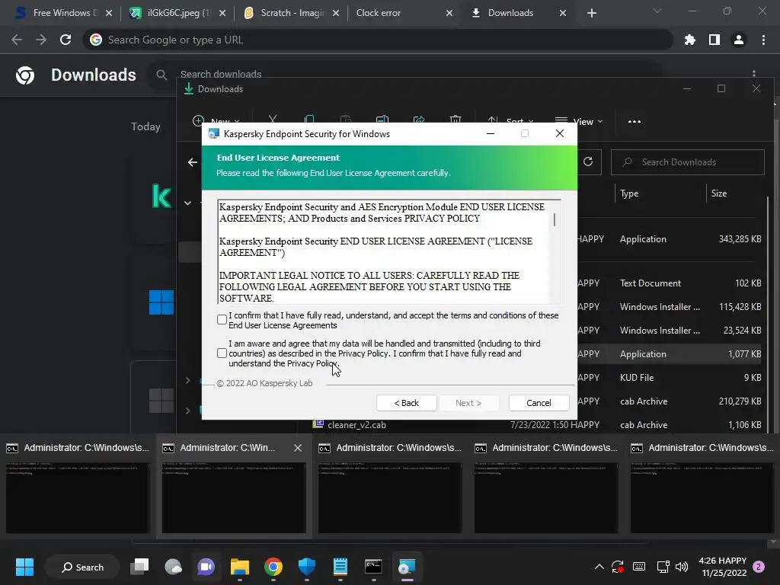The image size is (780, 585).
Task: Open Google Chrome from taskbar
Action: (x=273, y=567)
